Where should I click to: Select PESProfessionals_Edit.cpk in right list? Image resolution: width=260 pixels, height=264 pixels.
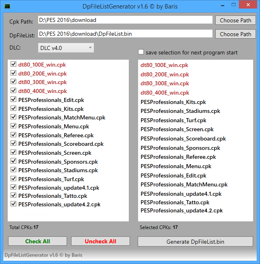pos(173,175)
